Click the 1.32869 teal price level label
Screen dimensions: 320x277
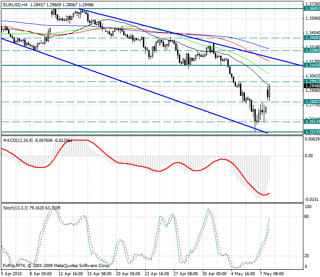(312, 50)
